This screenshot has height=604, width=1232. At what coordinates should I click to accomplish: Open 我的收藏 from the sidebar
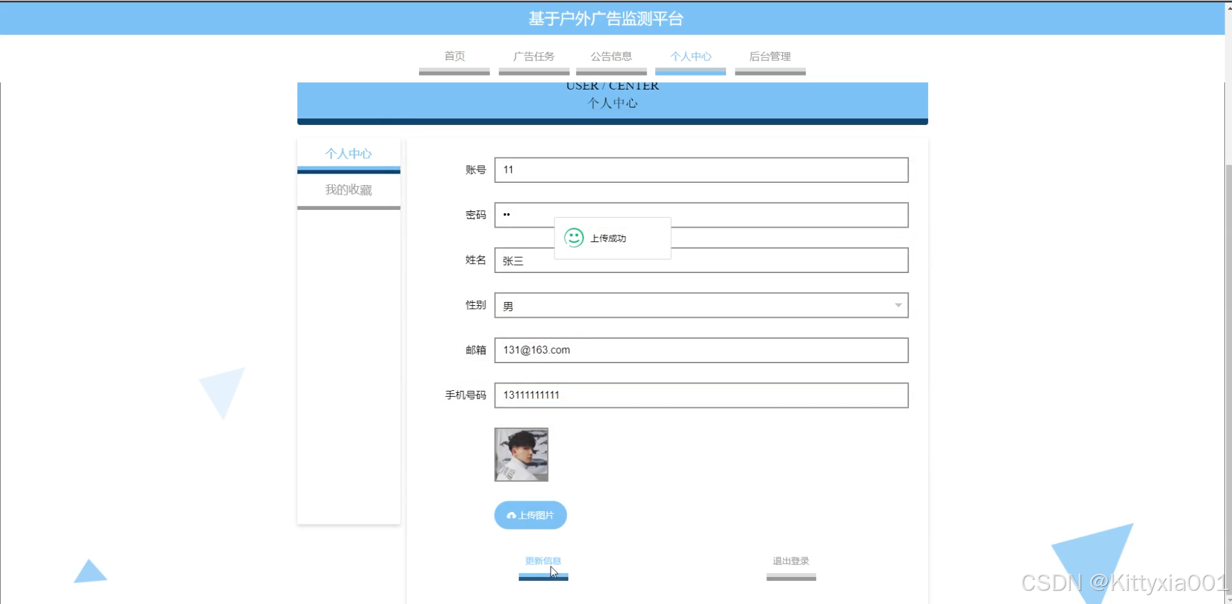349,189
